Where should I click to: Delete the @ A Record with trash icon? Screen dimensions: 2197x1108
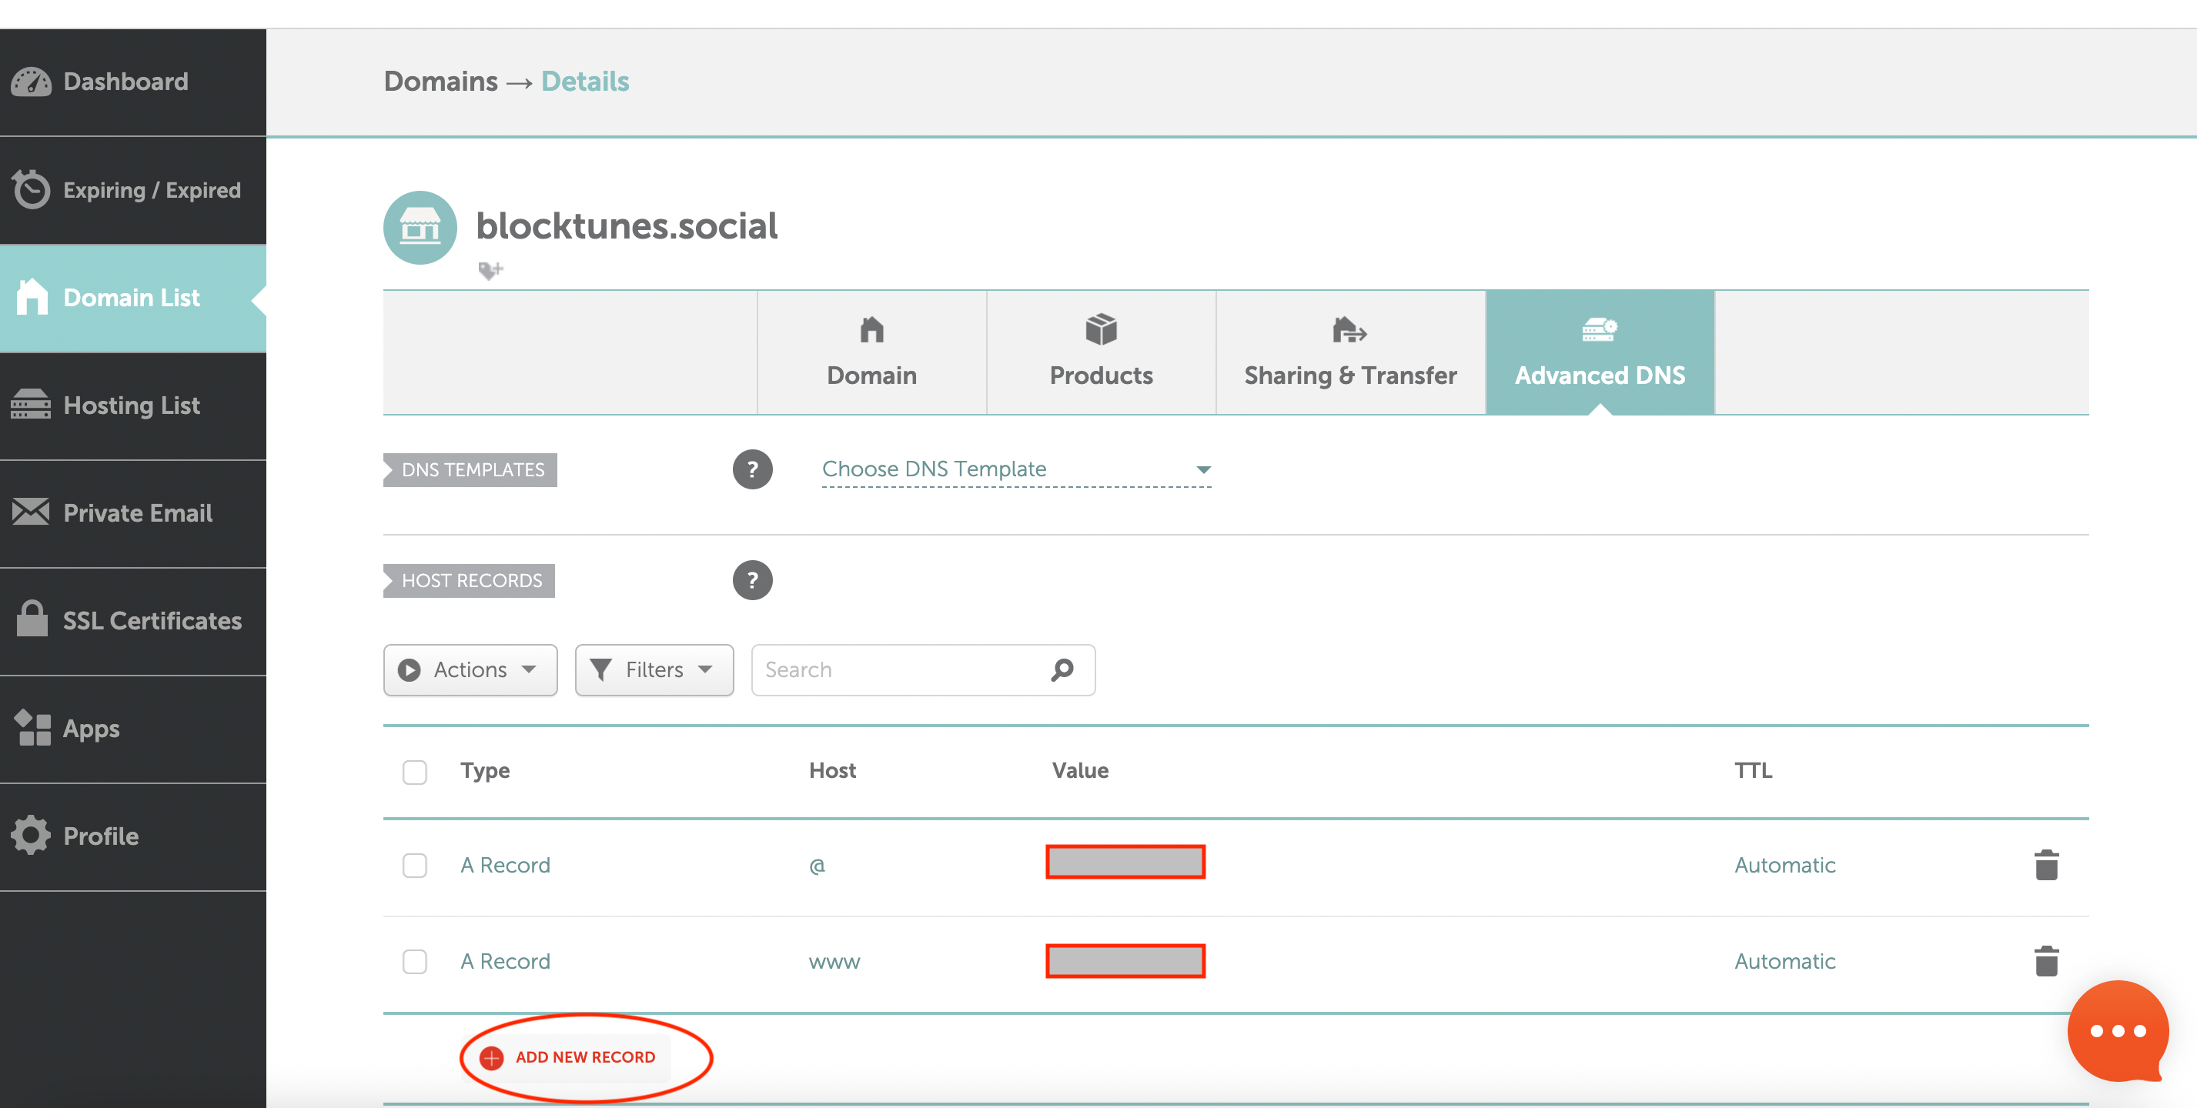pos(2046,865)
